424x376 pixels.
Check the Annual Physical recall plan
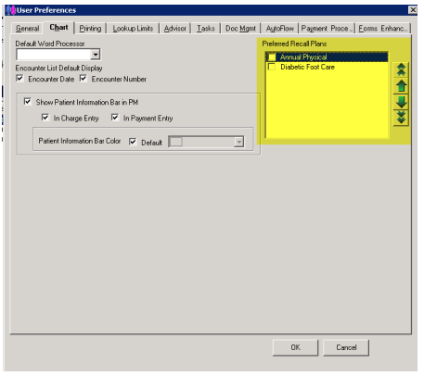[272, 57]
